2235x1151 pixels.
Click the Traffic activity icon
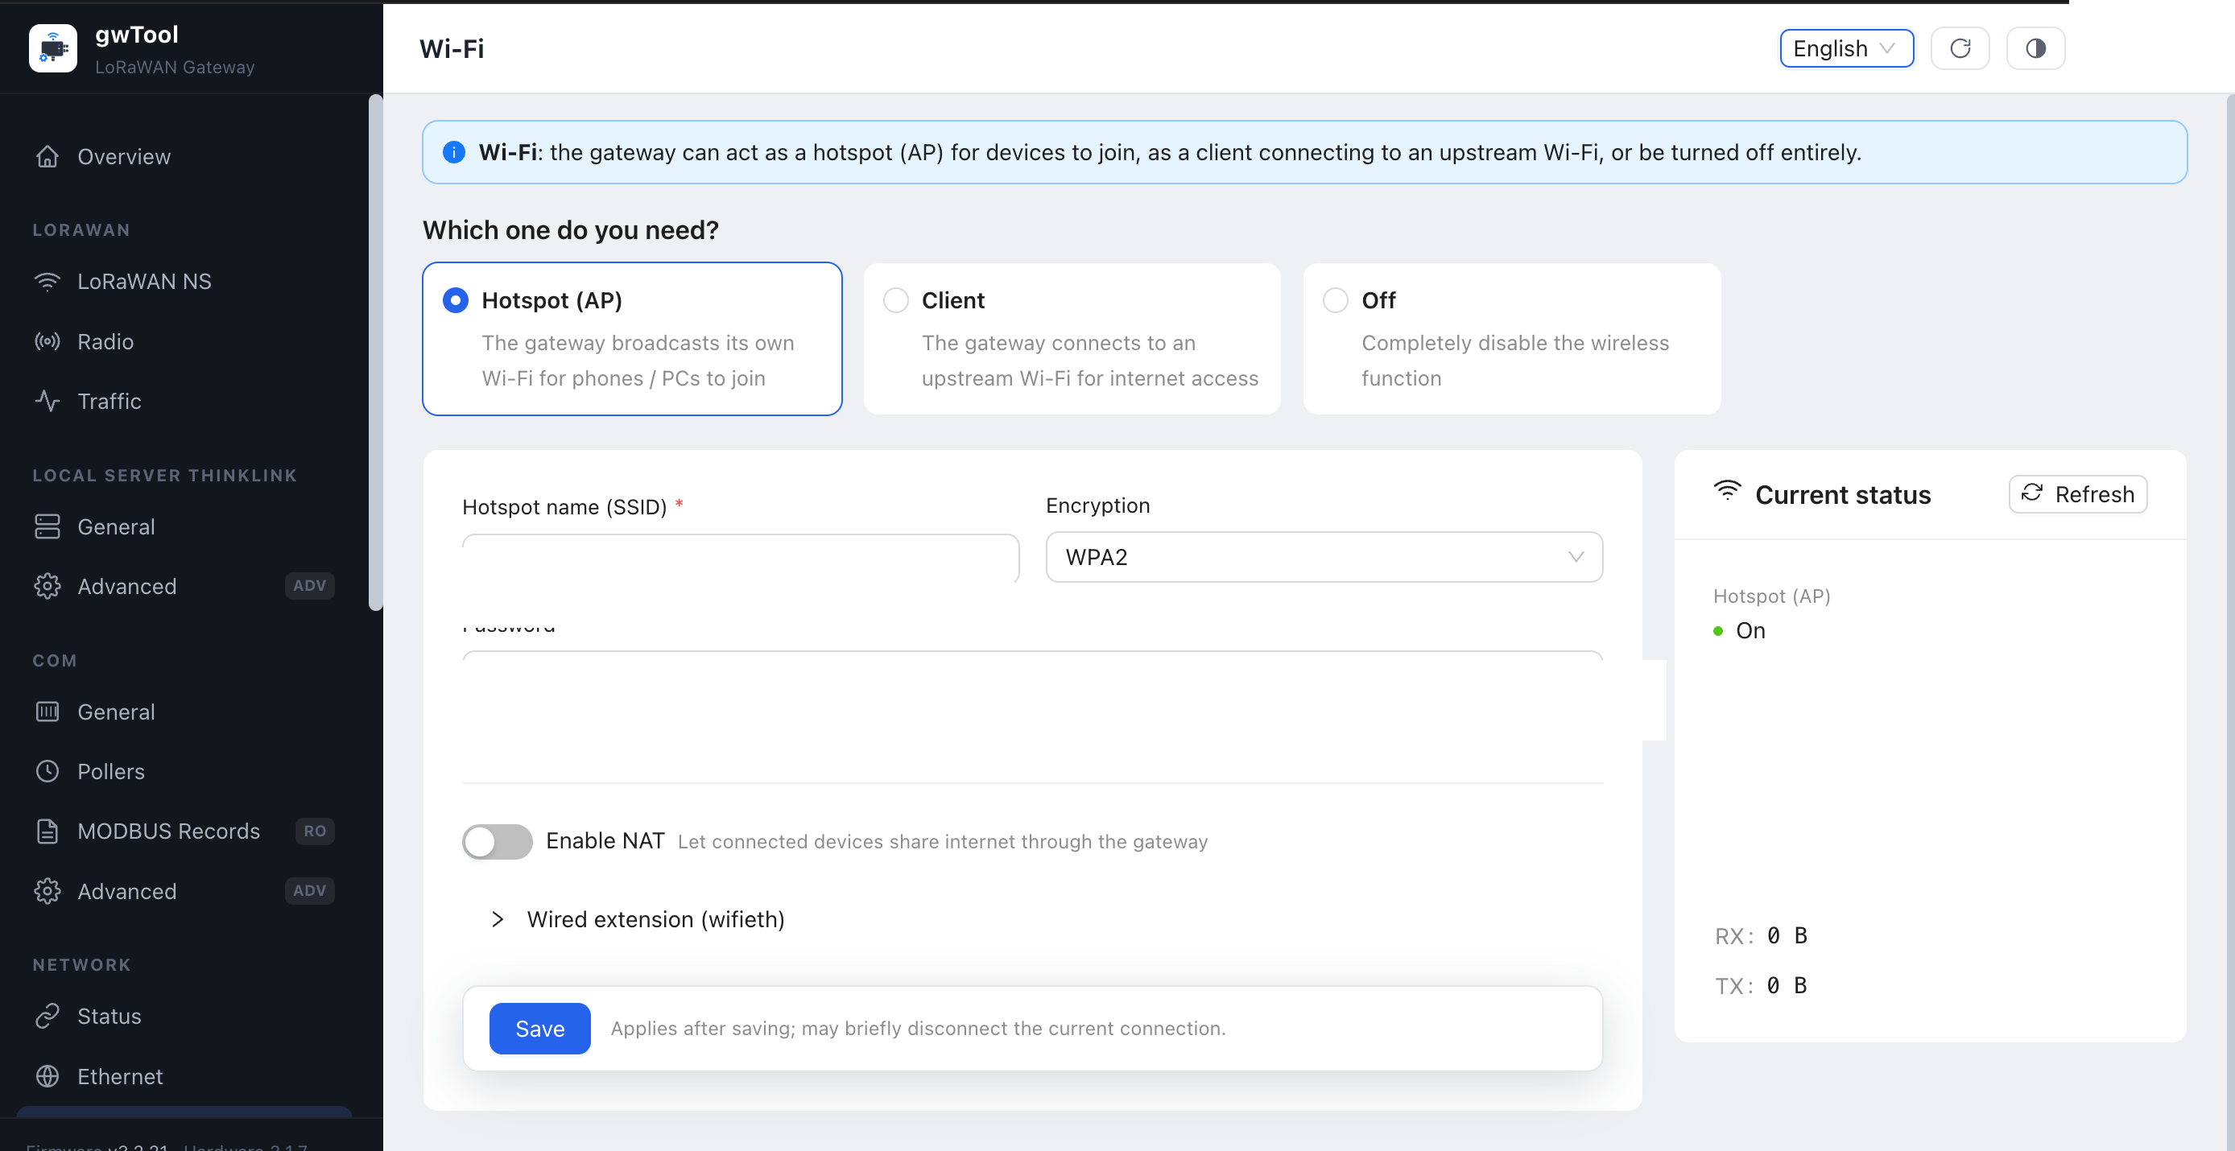point(48,401)
